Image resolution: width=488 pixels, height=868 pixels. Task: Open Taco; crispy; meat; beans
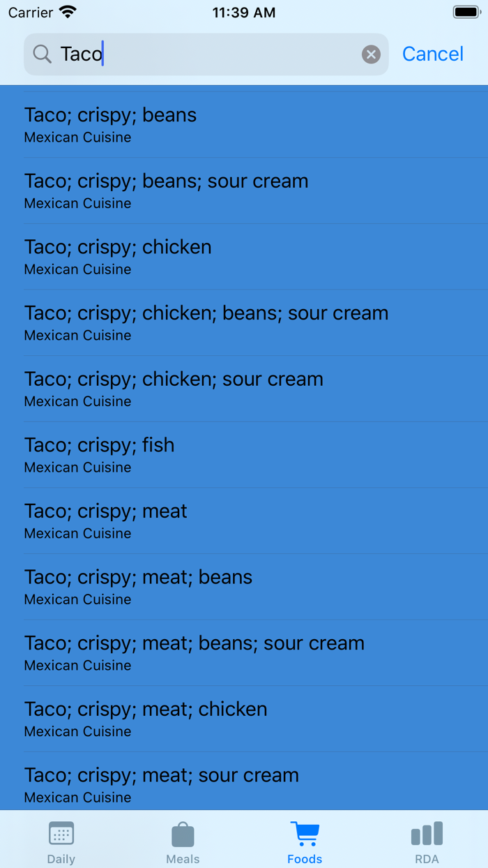244,587
